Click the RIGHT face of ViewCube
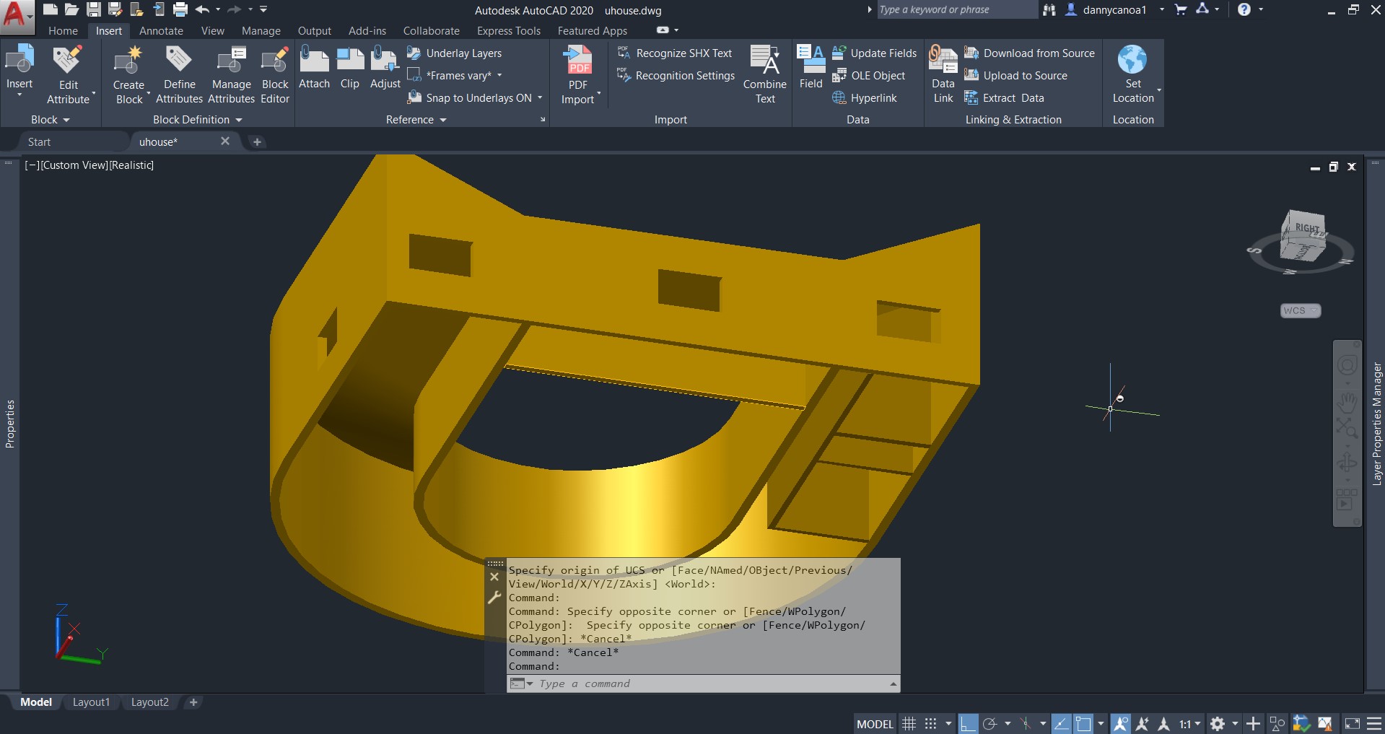Viewport: 1385px width, 734px height. pyautogui.click(x=1307, y=228)
